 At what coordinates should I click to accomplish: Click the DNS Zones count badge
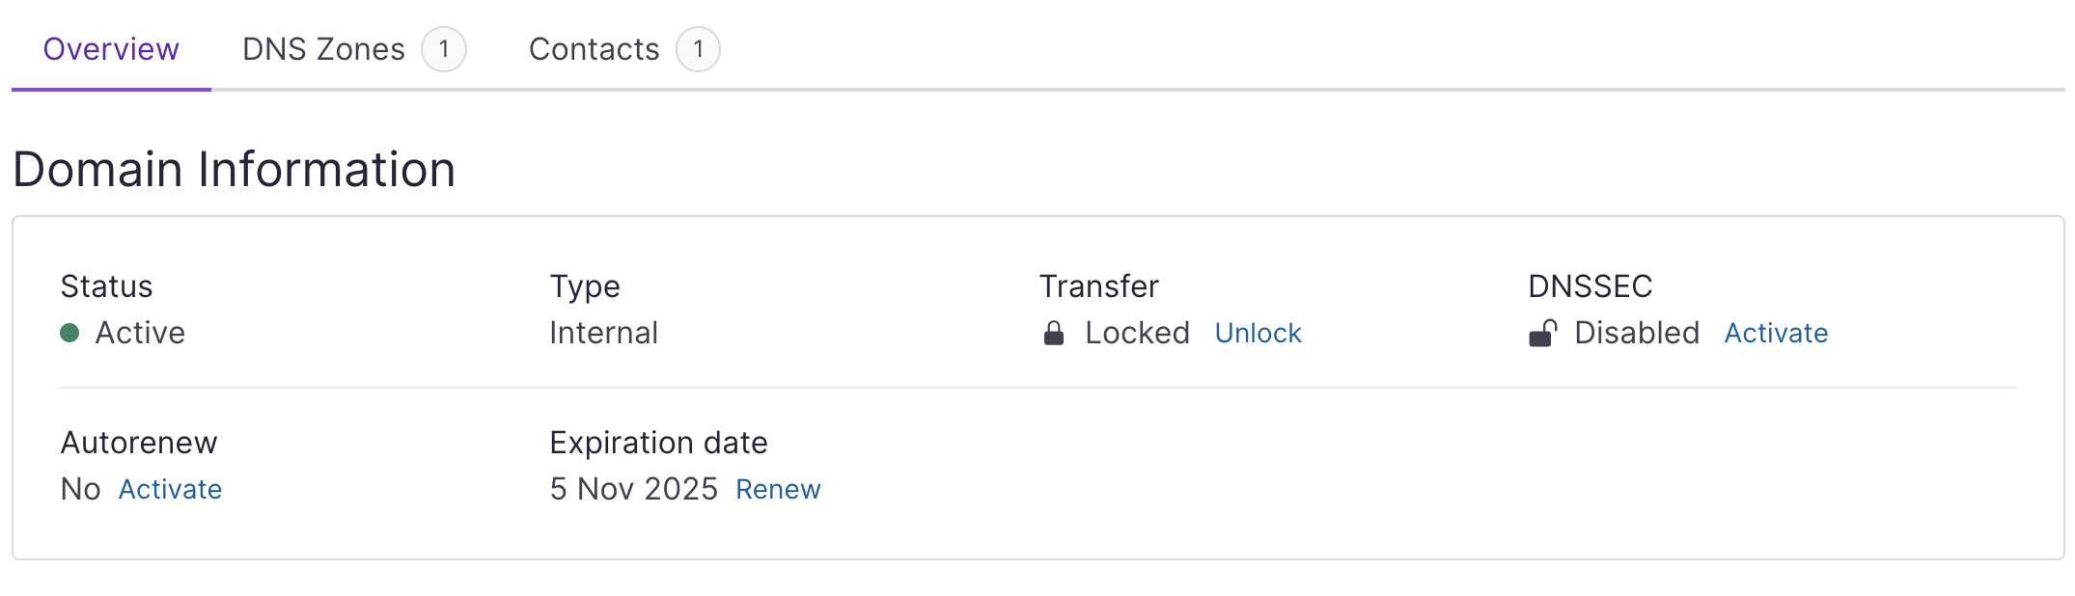click(x=444, y=49)
